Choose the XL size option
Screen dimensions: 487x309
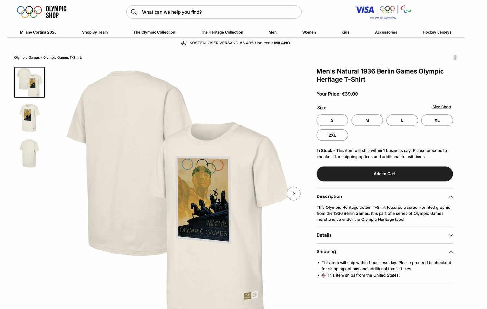click(x=437, y=120)
